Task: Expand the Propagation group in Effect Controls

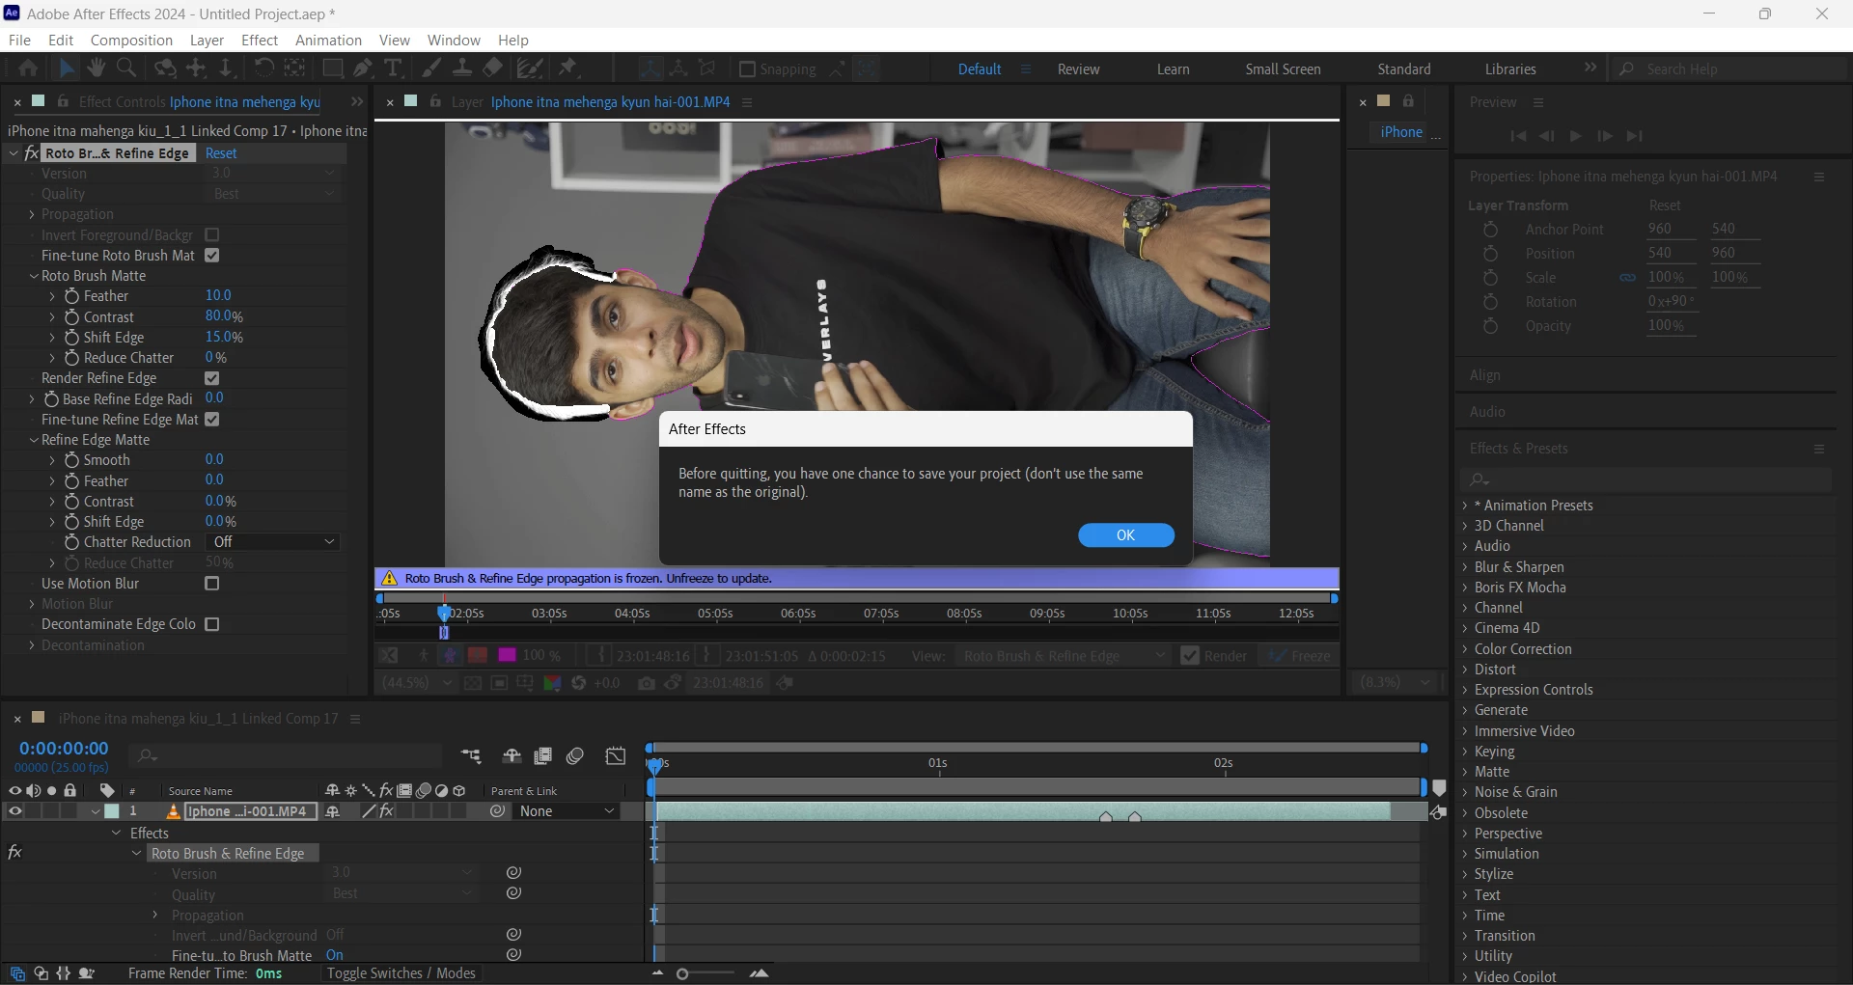Action: [32, 214]
